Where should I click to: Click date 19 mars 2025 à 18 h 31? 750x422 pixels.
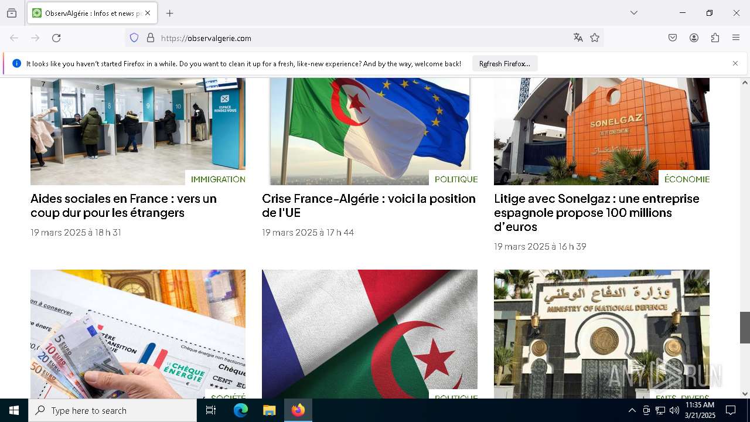pos(76,233)
